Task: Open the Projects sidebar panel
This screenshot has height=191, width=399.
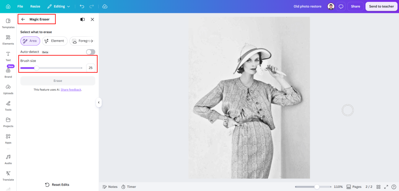Action: (x=8, y=122)
